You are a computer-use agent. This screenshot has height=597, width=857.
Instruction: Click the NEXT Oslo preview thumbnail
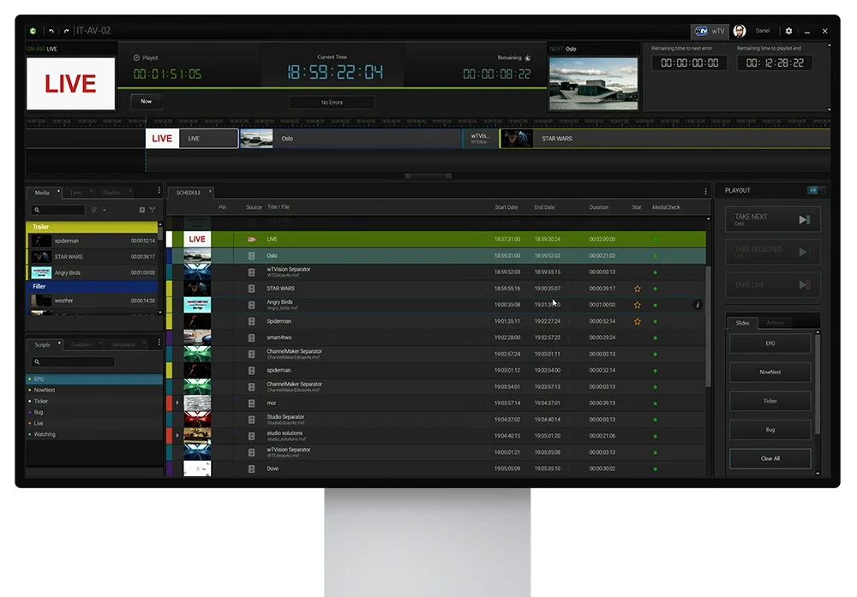(x=593, y=84)
